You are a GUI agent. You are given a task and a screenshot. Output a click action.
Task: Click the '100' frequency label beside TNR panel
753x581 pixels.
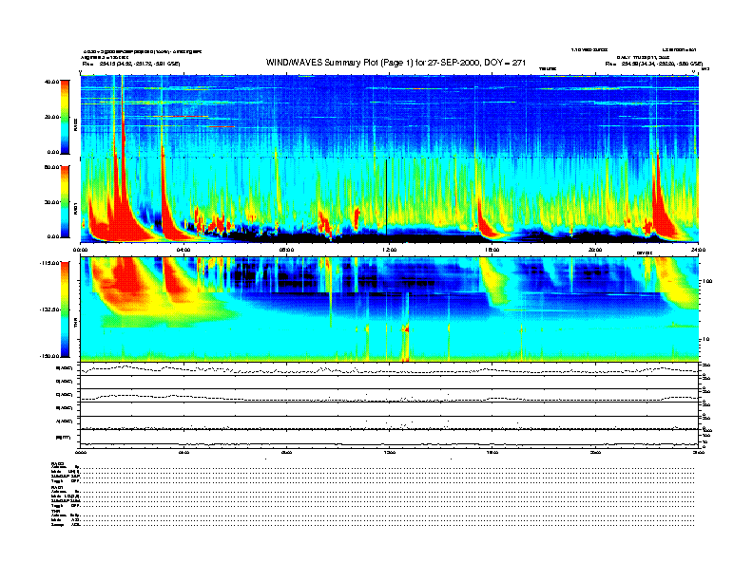point(707,281)
